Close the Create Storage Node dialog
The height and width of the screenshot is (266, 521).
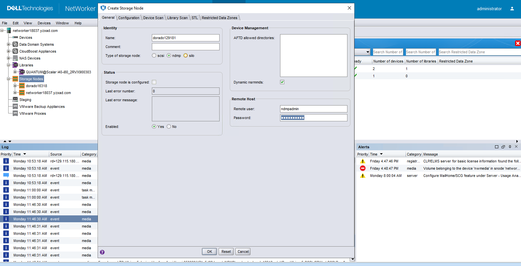coord(349,8)
